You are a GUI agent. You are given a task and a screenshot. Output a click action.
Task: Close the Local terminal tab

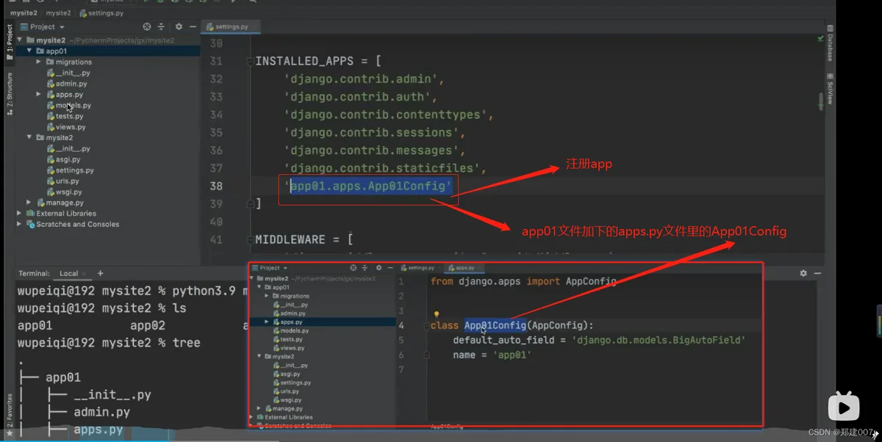[85, 273]
